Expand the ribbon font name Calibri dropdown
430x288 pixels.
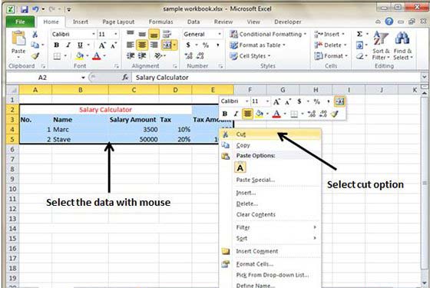pos(94,35)
